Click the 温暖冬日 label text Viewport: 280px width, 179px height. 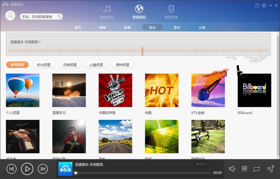[59, 113]
